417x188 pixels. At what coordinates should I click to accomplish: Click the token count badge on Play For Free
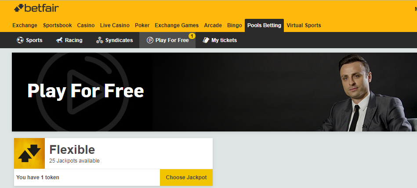[x=192, y=36]
